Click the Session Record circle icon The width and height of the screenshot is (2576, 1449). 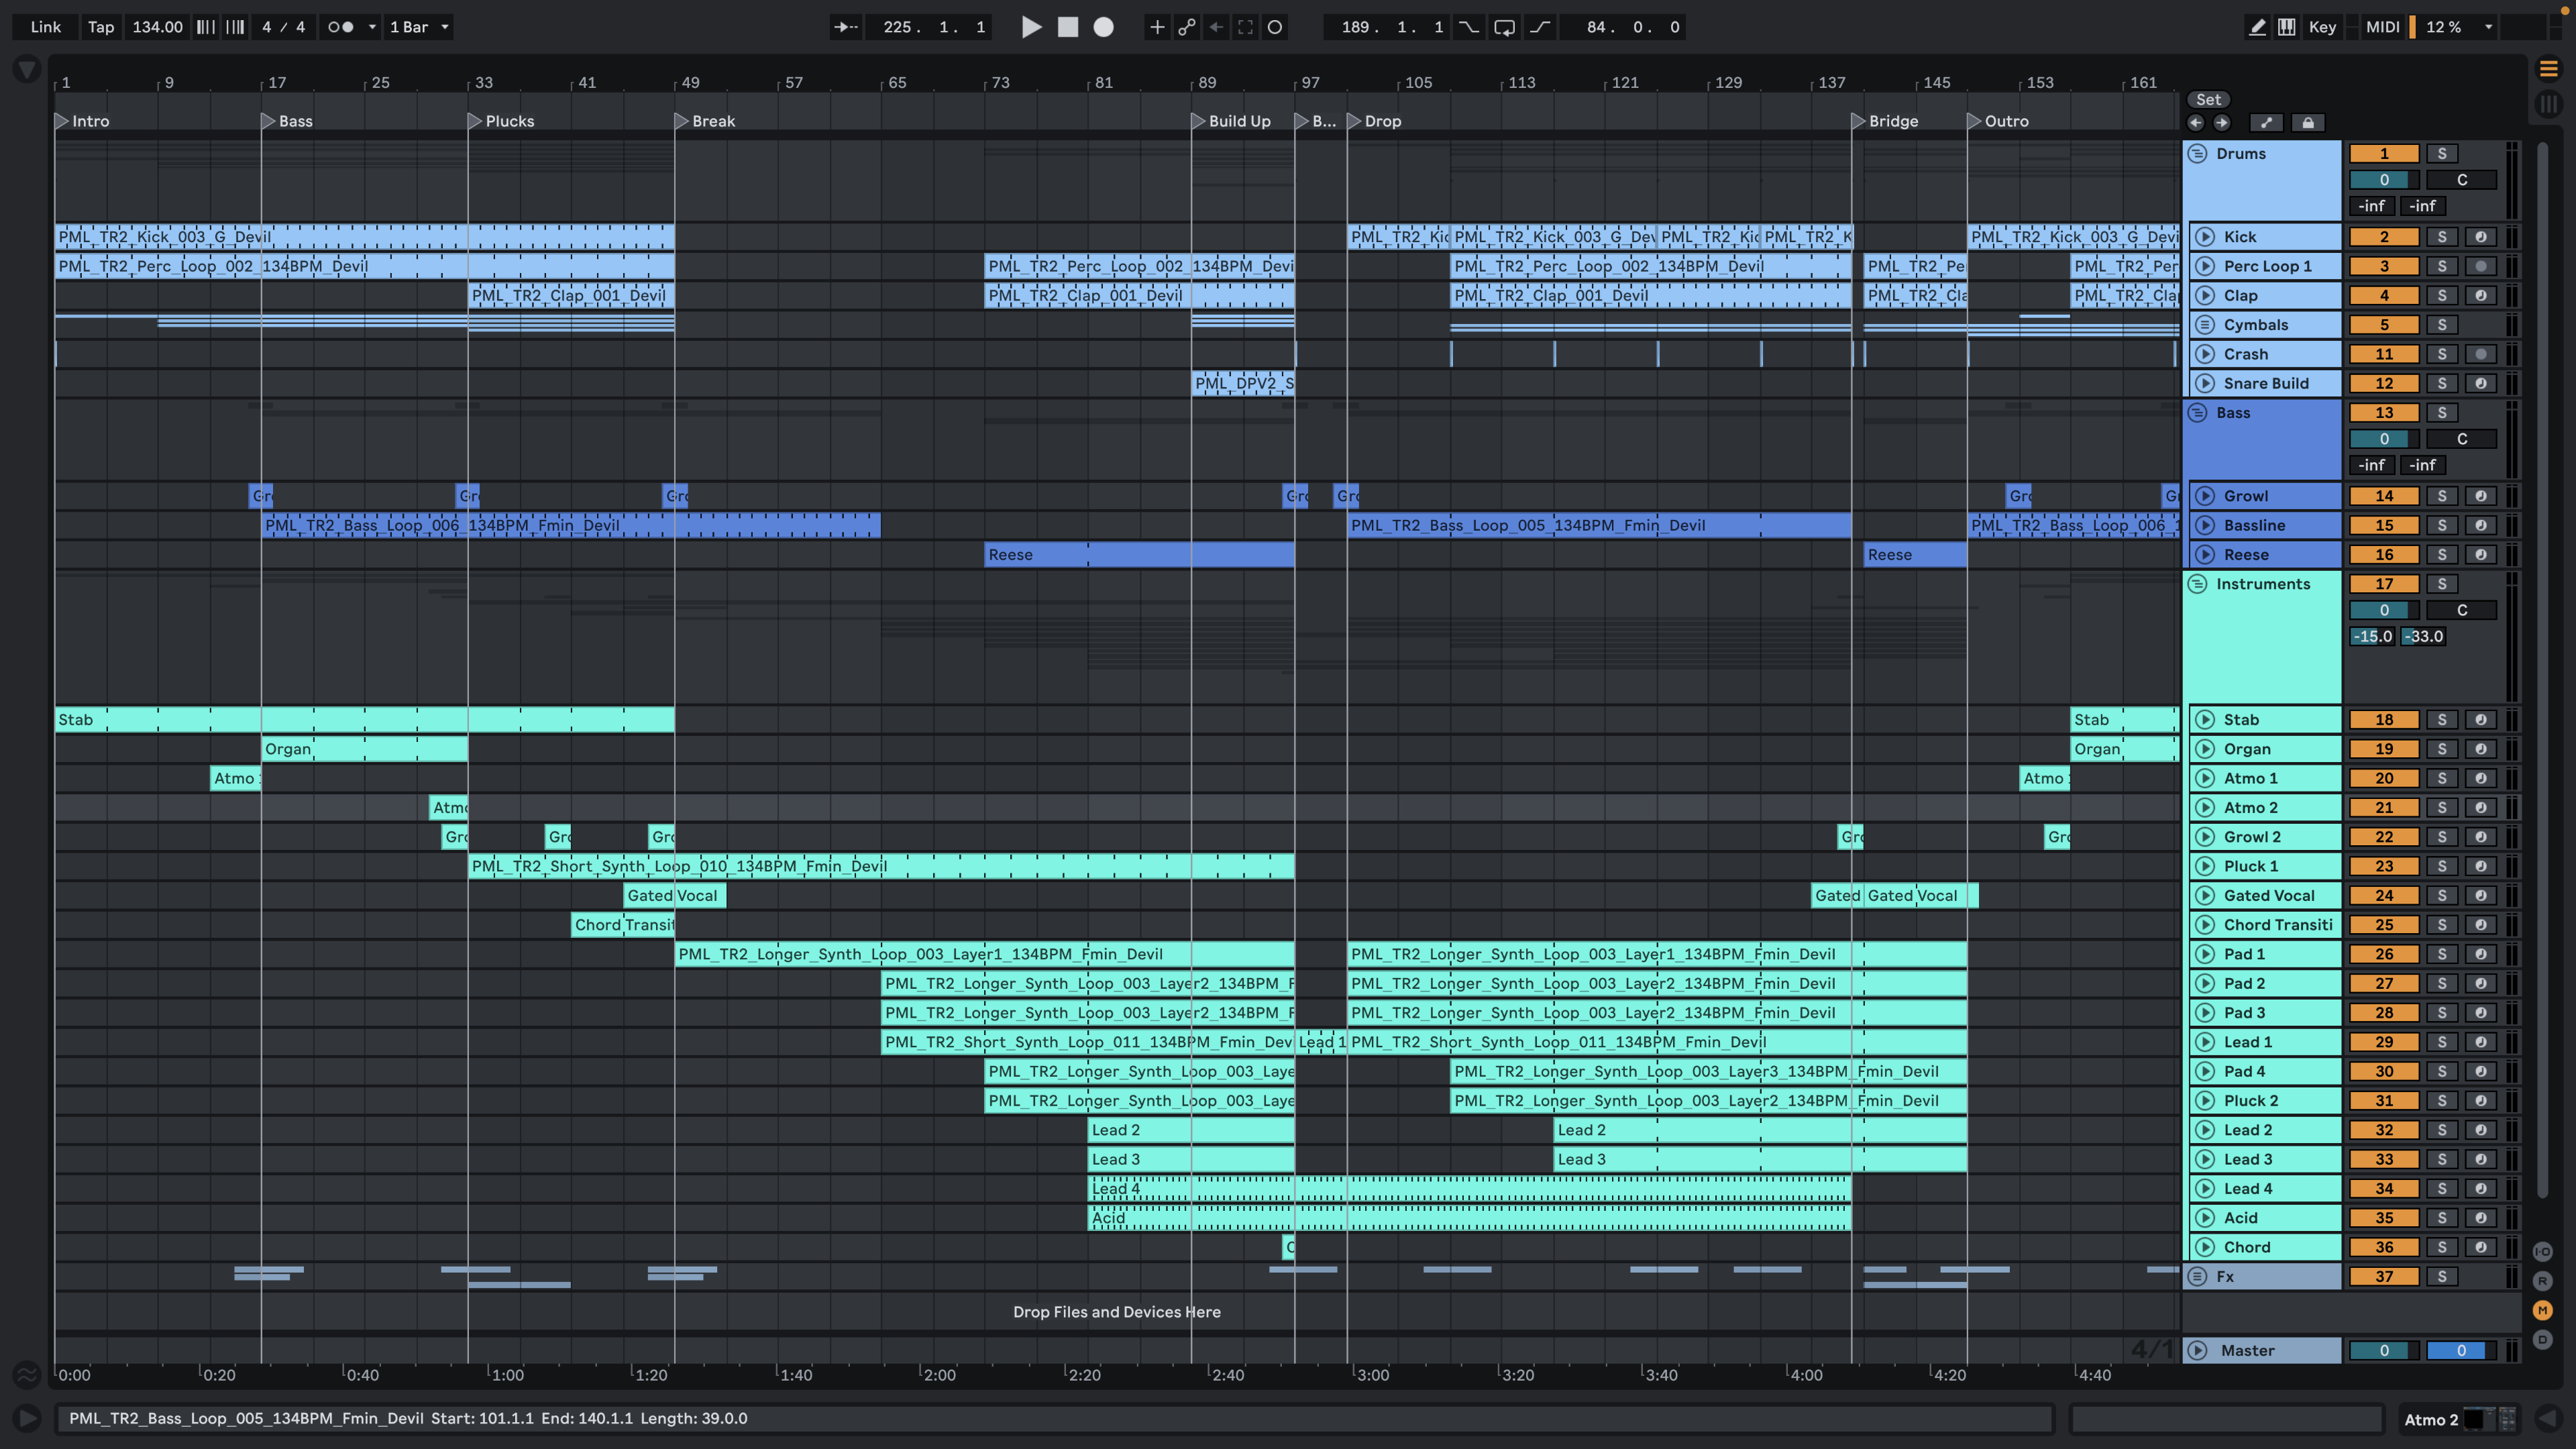pyautogui.click(x=1275, y=27)
